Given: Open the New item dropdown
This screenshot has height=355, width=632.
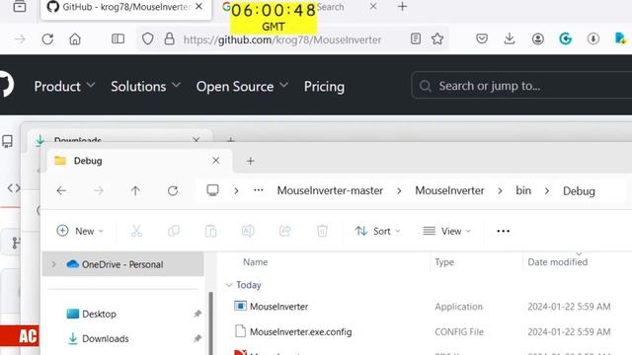Looking at the screenshot, I should (x=80, y=231).
